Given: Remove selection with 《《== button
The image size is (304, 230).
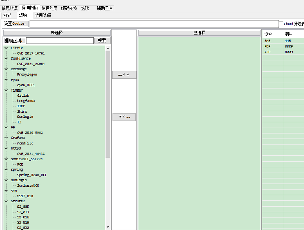Looking at the screenshot, I should pyautogui.click(x=124, y=117).
